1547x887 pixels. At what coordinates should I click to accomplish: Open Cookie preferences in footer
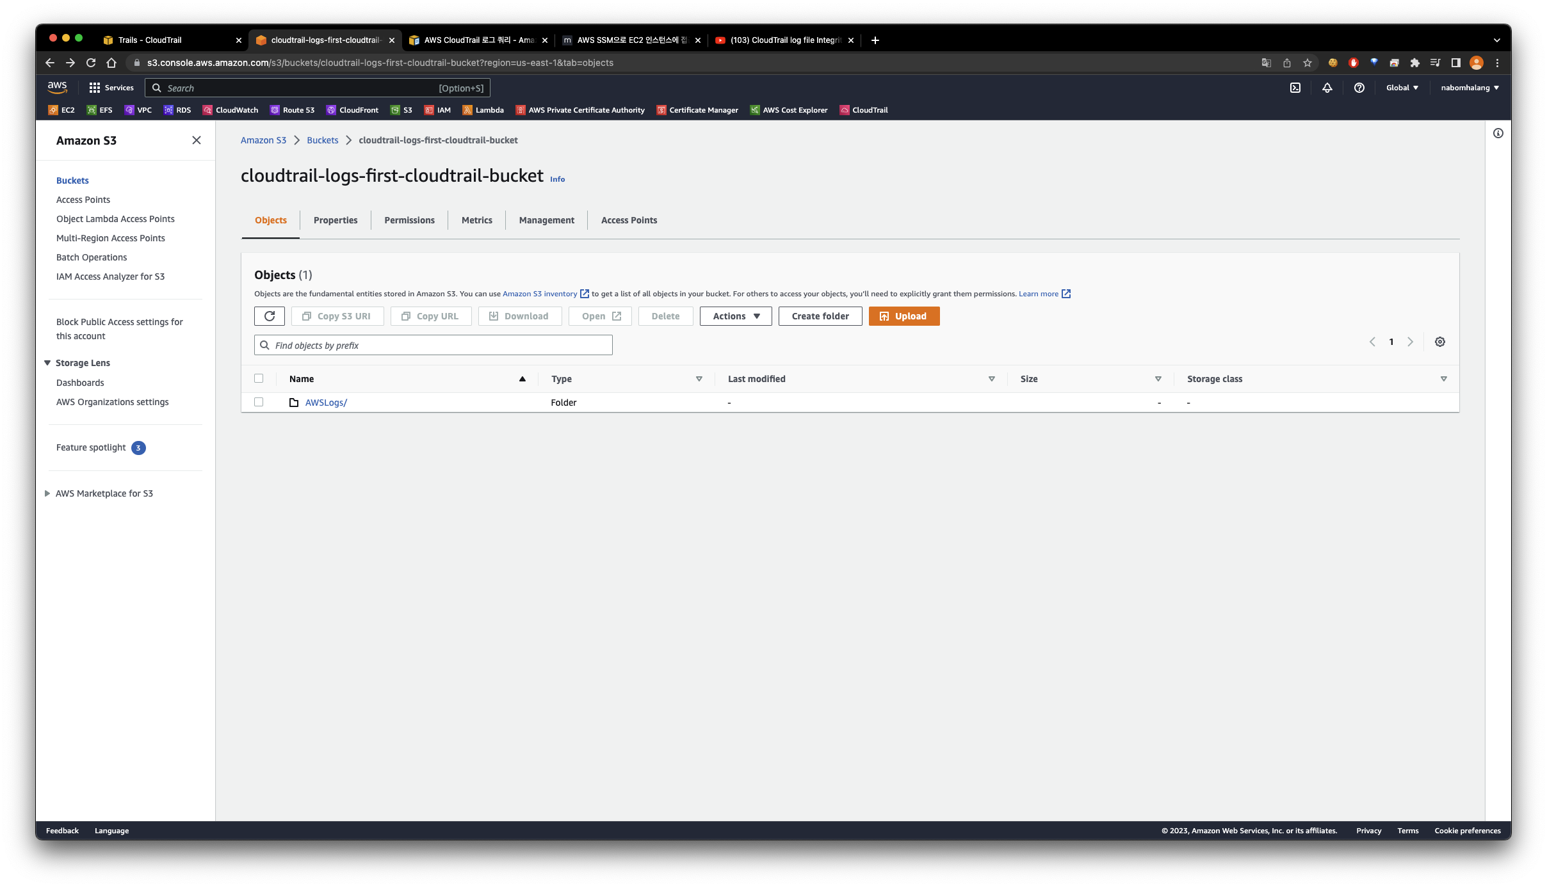pos(1468,831)
